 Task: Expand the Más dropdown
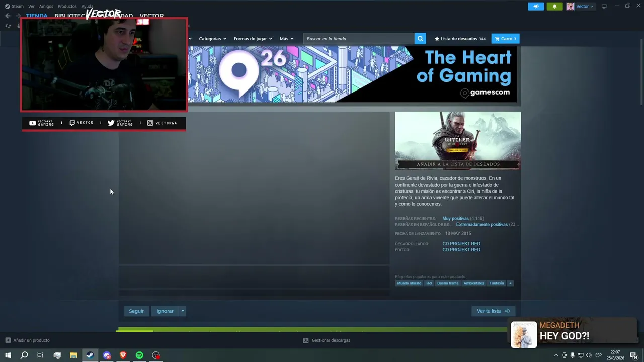286,39
